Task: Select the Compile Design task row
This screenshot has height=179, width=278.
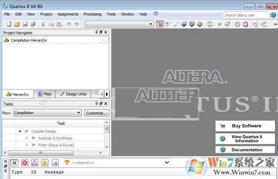Action: pyautogui.click(x=44, y=131)
